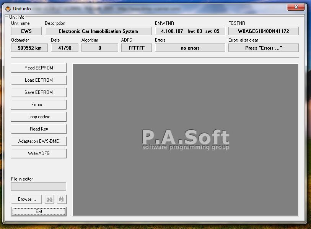Click Write ADFG
The height and width of the screenshot is (229, 311).
(x=39, y=153)
